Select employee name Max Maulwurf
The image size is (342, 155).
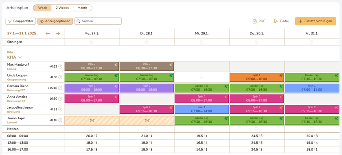18,65
